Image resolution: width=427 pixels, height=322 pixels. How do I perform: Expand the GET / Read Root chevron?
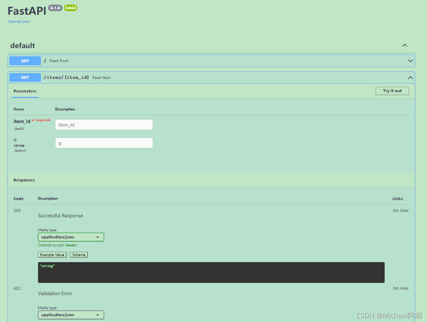coord(410,61)
